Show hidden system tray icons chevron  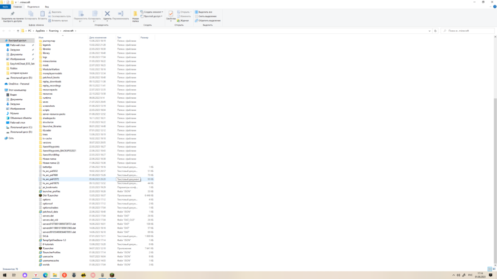(454, 275)
